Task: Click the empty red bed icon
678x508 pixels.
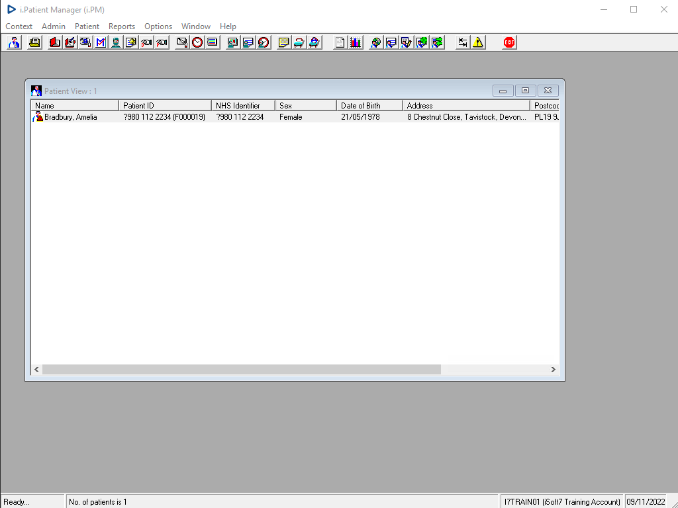Action: (299, 42)
